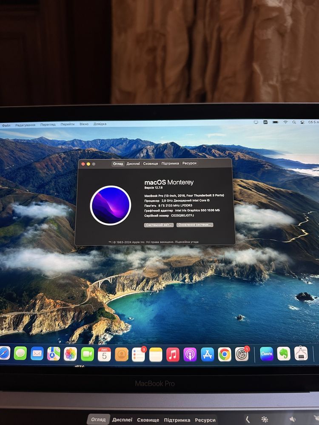The image size is (319, 425).
Task: Open Podcasts from the Dock
Action: click(190, 355)
